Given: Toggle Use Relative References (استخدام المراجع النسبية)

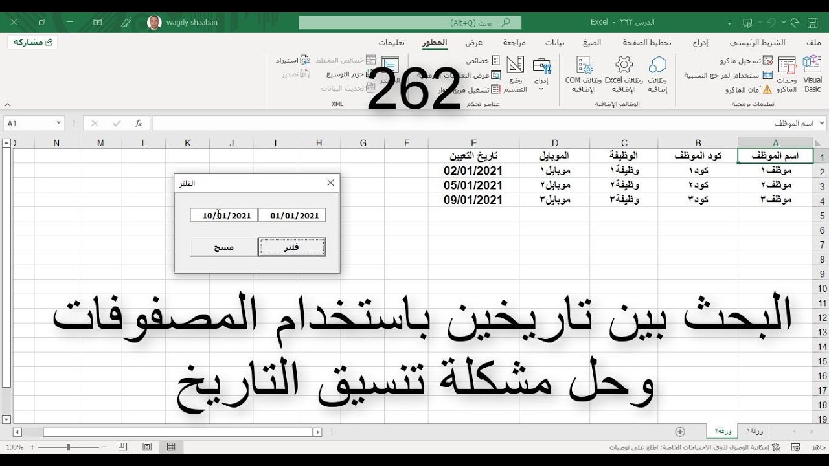Looking at the screenshot, I should click(729, 75).
